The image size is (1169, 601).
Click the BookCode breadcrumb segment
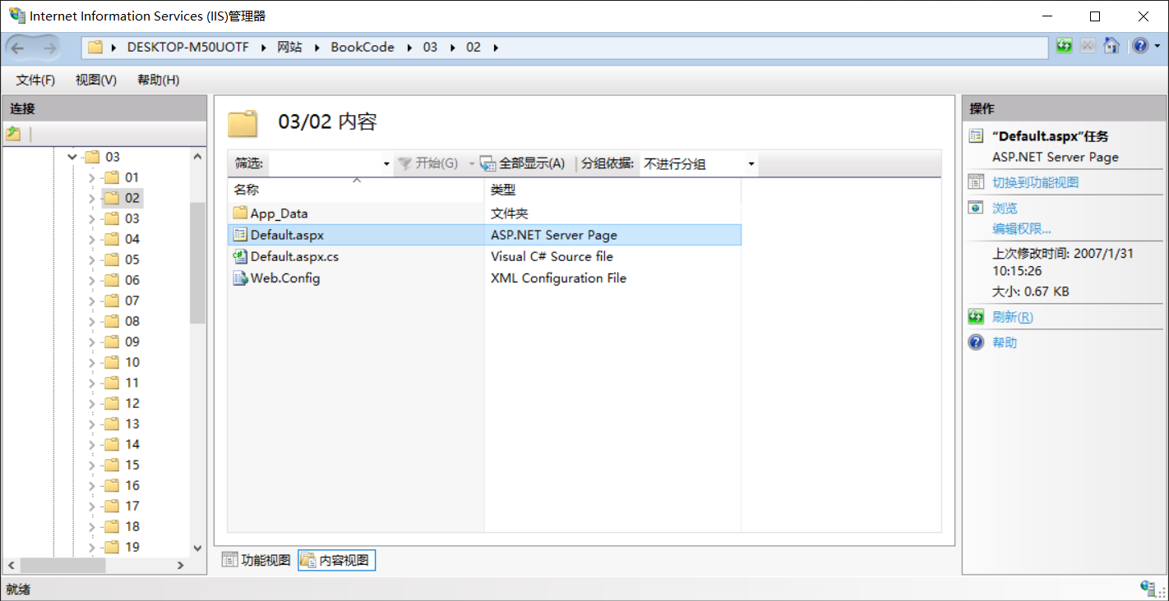click(363, 48)
